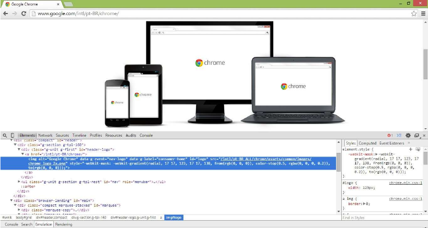Open the Computed styles tab
Viewport: 428px width, 228px height.
tap(367, 142)
